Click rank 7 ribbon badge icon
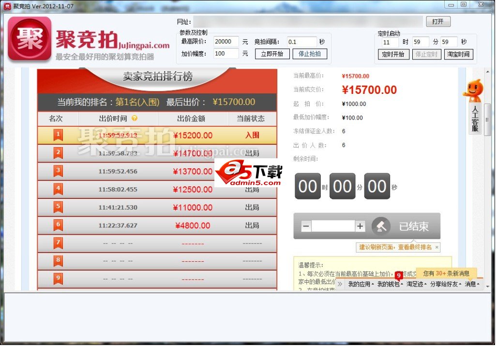 [x=59, y=243]
